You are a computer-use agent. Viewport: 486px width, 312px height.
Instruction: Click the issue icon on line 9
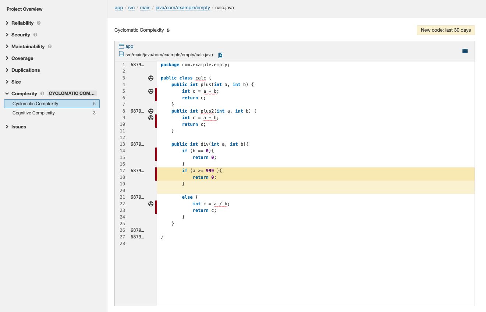[x=150, y=118]
